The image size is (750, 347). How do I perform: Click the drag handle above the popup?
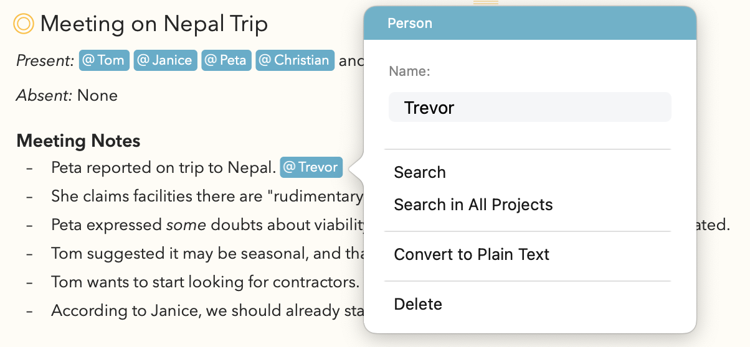[486, 3]
